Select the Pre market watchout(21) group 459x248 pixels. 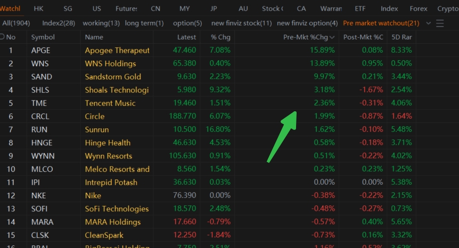pyautogui.click(x=381, y=23)
